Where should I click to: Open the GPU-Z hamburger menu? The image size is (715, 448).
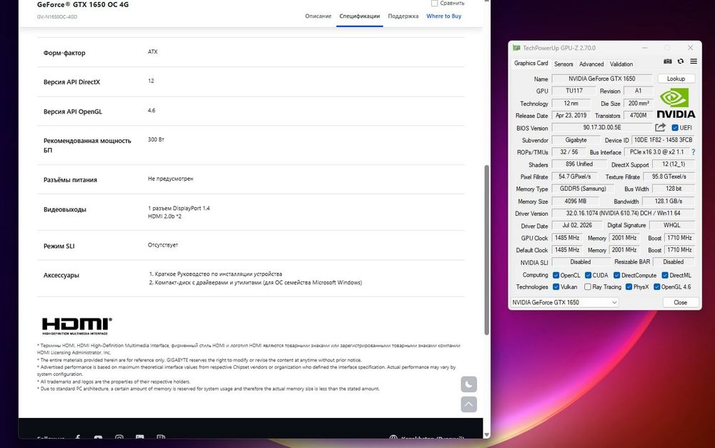(693, 61)
